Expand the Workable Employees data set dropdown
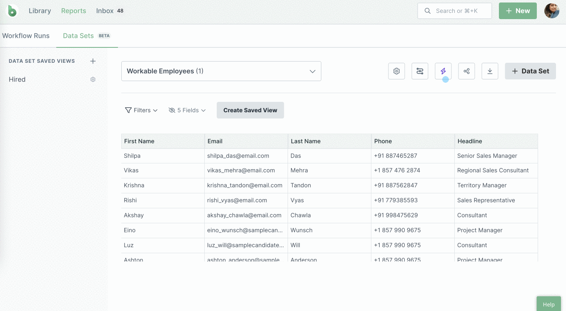The height and width of the screenshot is (311, 566). pos(221,71)
